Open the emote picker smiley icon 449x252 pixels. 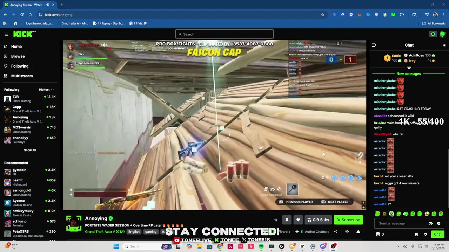point(438,223)
